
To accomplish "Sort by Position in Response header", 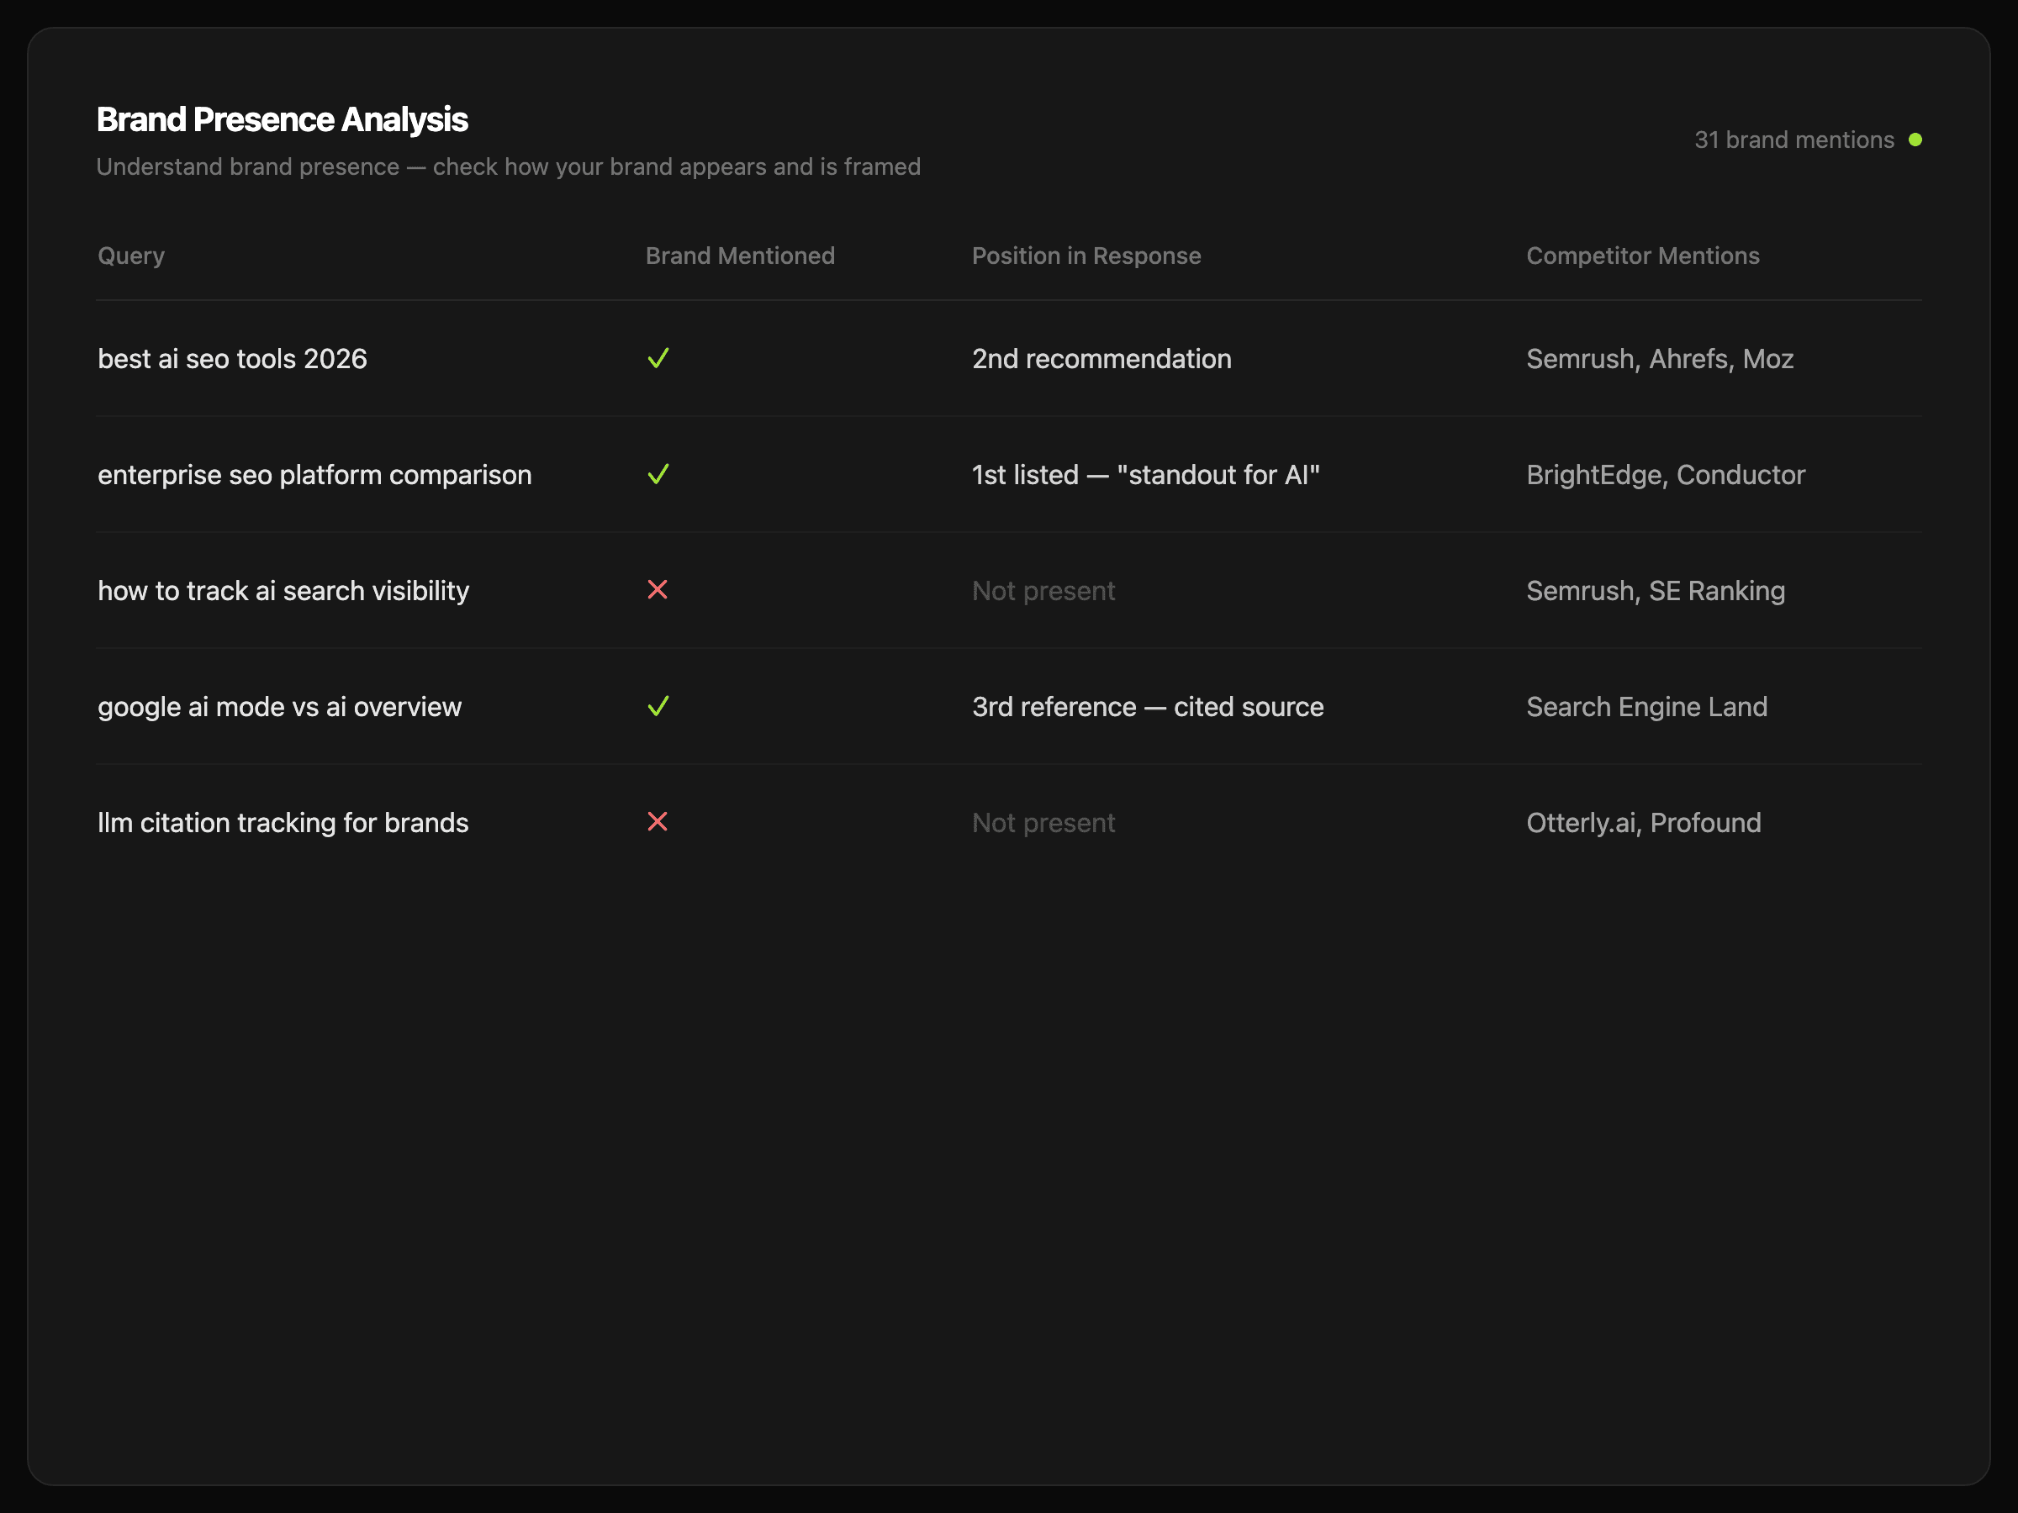I will (1086, 256).
